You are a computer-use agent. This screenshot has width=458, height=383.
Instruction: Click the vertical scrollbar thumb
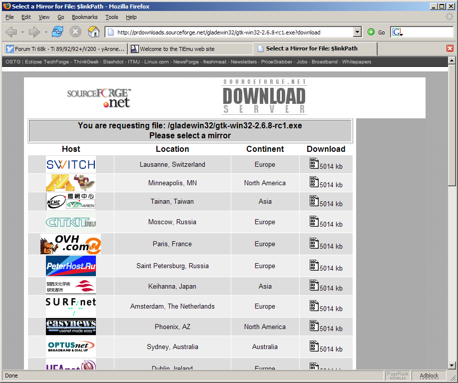[x=452, y=125]
